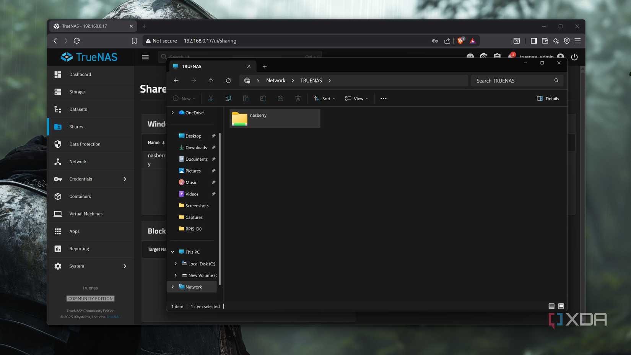Click the TrueNAS logo
Image resolution: width=631 pixels, height=355 pixels.
pyautogui.click(x=89, y=57)
